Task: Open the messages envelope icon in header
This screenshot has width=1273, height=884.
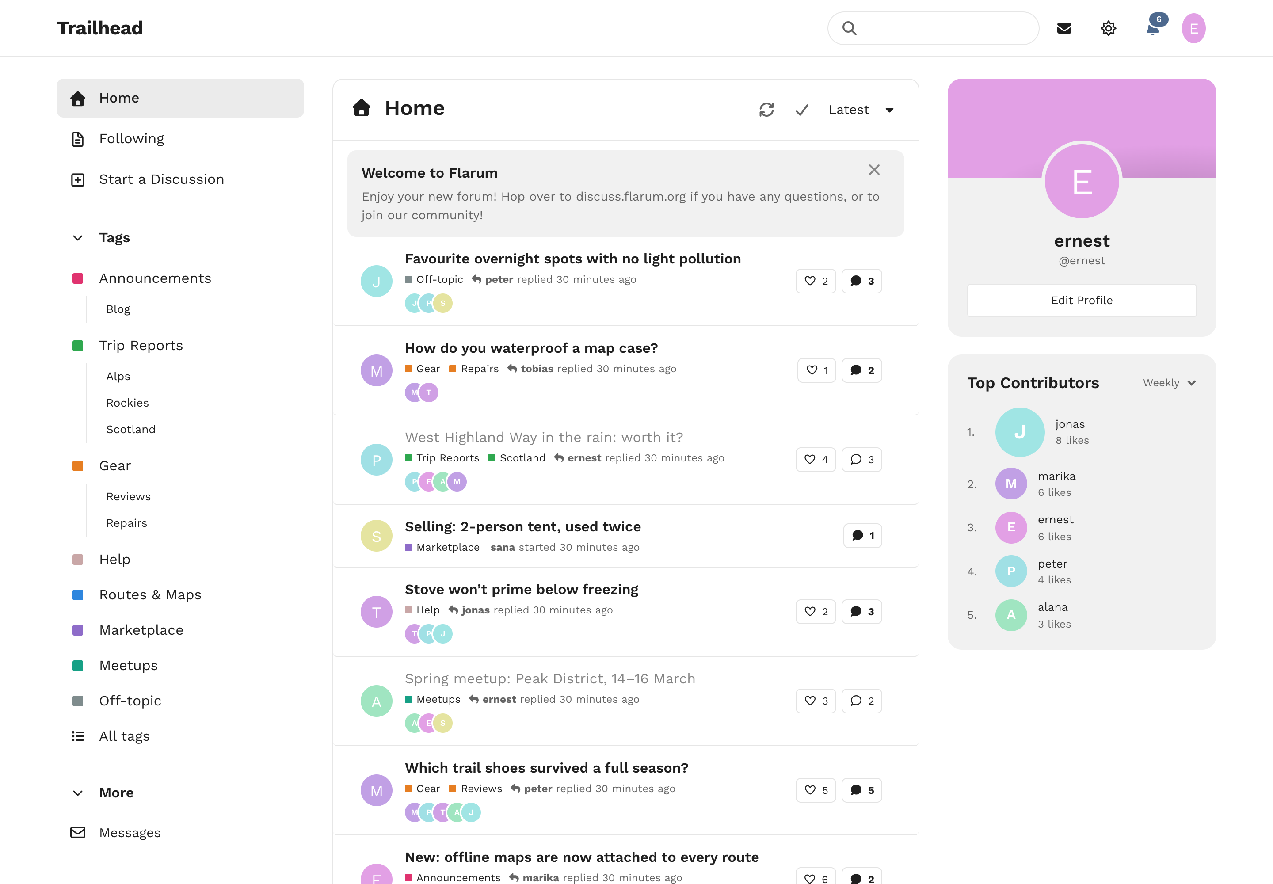Action: [x=1064, y=28]
